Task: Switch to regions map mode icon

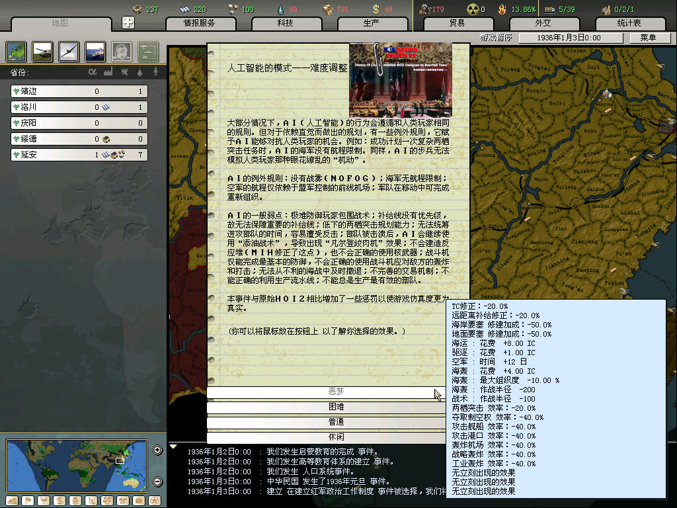Action: [x=107, y=501]
